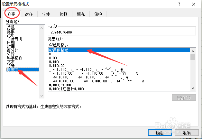The width and height of the screenshot is (202, 139).
Task: Click the type list scrollbar thumb
Action: click(193, 57)
